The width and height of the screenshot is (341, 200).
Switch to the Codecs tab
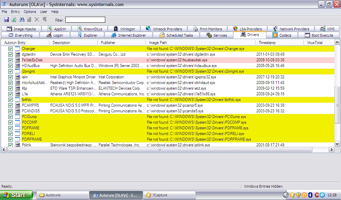pyautogui.click(x=282, y=35)
